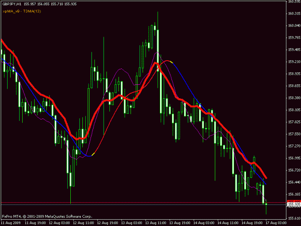
Task: Click the 12 Aug 11:00 time label
Action: 83,223
